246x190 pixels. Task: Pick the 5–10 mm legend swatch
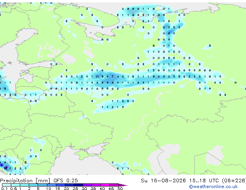42,185
